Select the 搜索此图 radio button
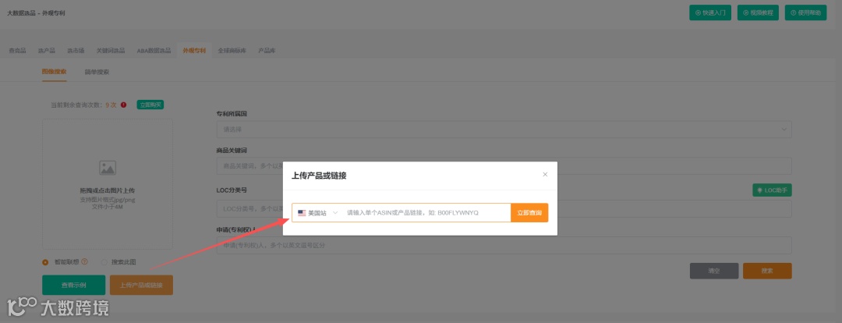842x323 pixels. click(104, 262)
